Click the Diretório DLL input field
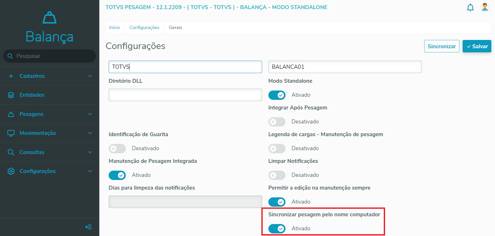The height and width of the screenshot is (236, 495). click(x=185, y=95)
